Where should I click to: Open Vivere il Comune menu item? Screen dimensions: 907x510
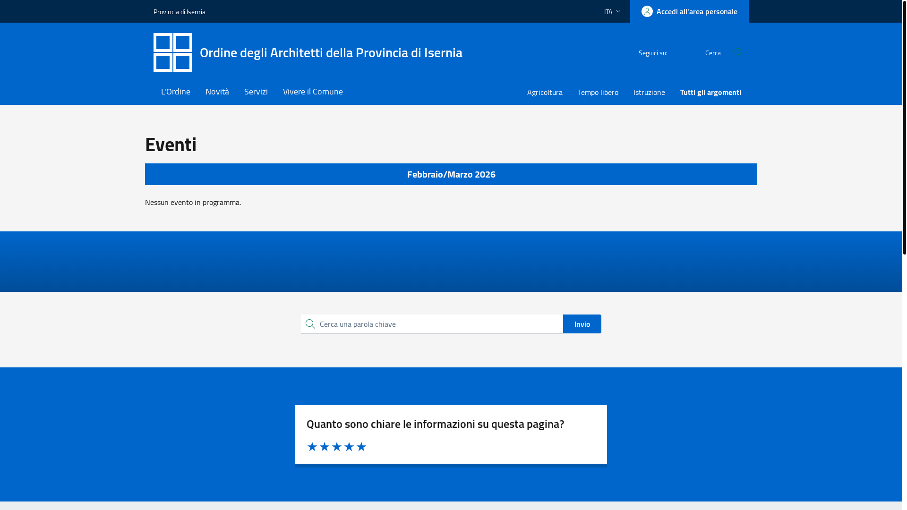click(312, 92)
